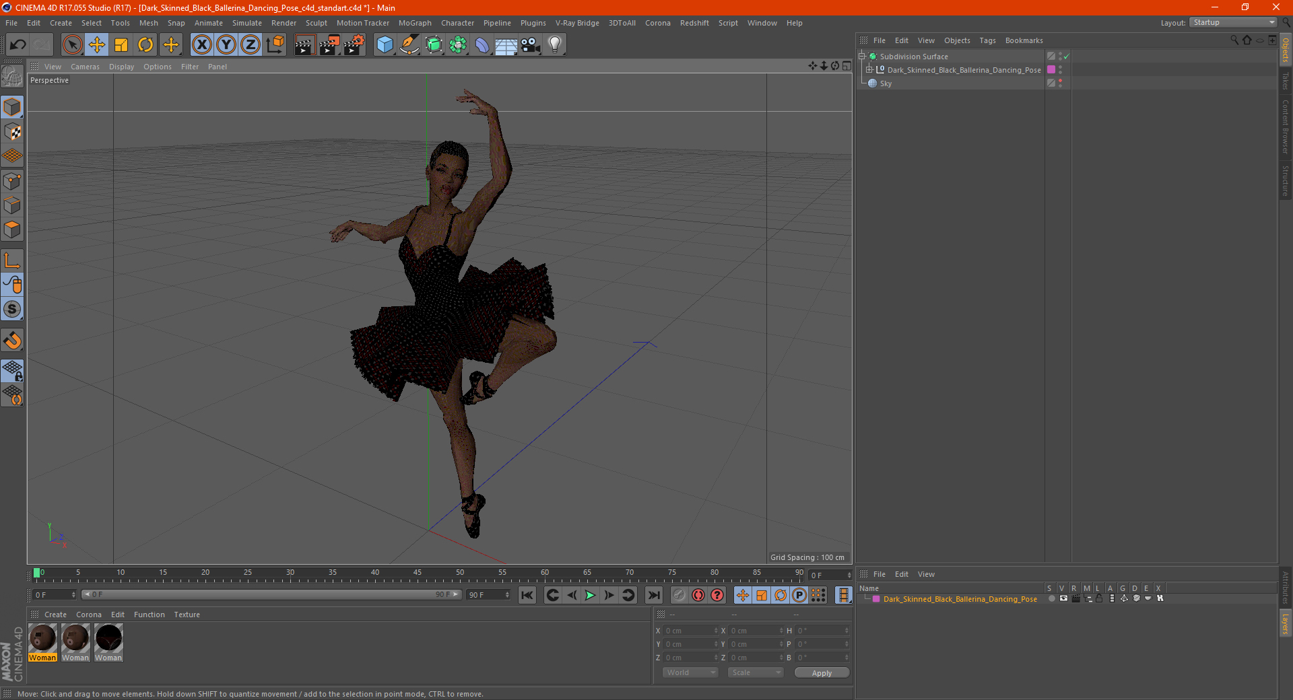Activate the Rotate tool in top toolbar
Screen dimensions: 1293x700
[x=145, y=45]
